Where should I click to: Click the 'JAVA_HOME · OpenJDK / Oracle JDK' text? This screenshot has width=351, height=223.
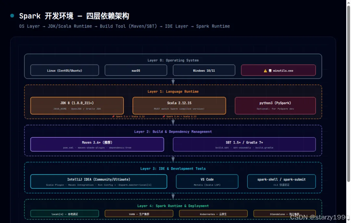(77, 109)
